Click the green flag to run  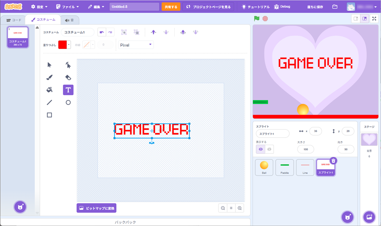[257, 18]
